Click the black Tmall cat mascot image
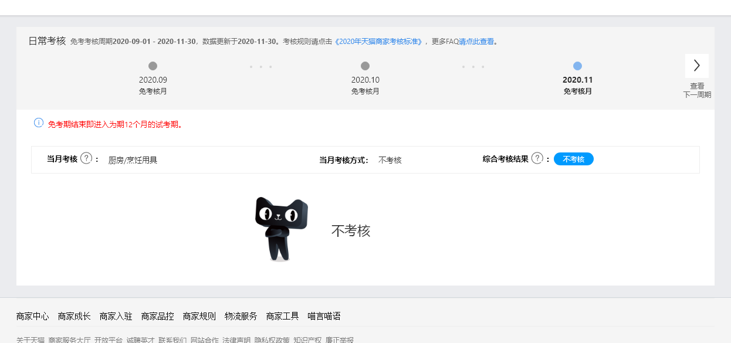 (282, 229)
